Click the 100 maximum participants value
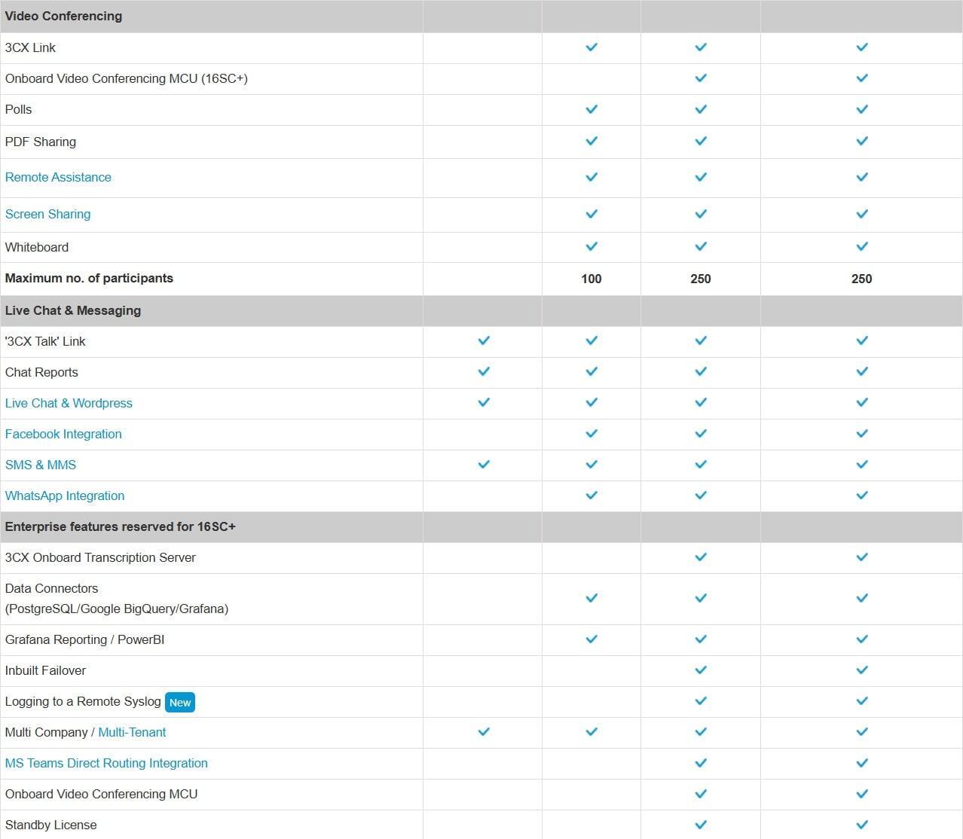The image size is (963, 839). (592, 279)
